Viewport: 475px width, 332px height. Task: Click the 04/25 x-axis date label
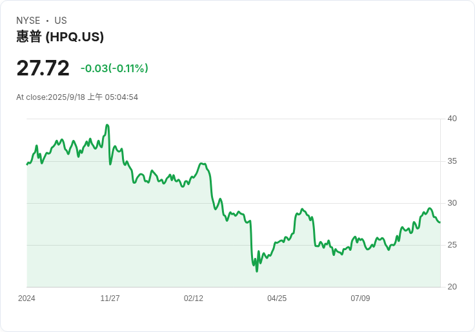(x=276, y=298)
